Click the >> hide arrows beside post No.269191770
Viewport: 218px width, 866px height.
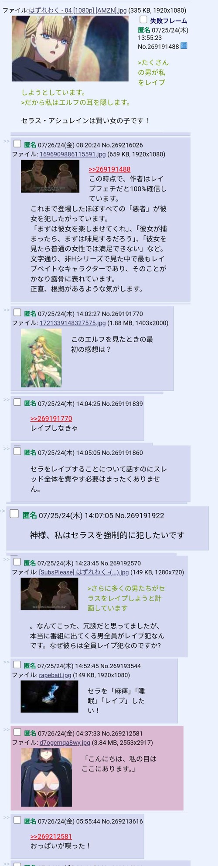point(7,310)
